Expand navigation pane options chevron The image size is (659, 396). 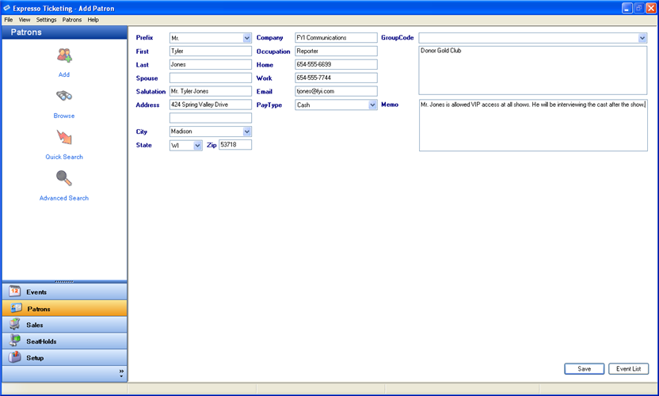click(x=121, y=373)
